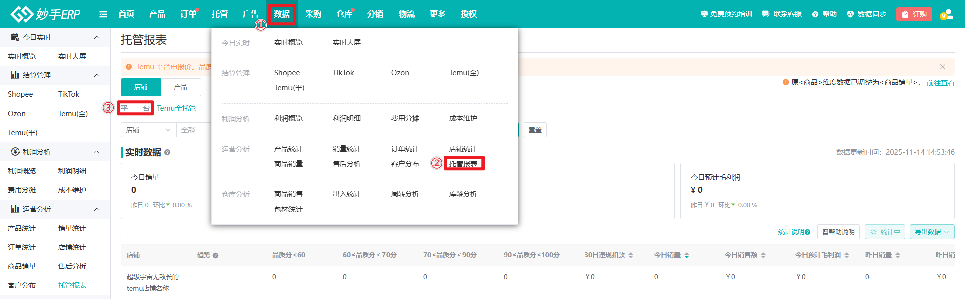
Task: Open 订单 top menu
Action: 188,14
